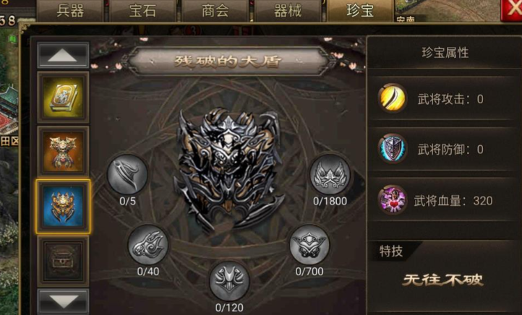Show later treasures with down arrow
Image resolution: width=522 pixels, height=315 pixels.
point(63,302)
